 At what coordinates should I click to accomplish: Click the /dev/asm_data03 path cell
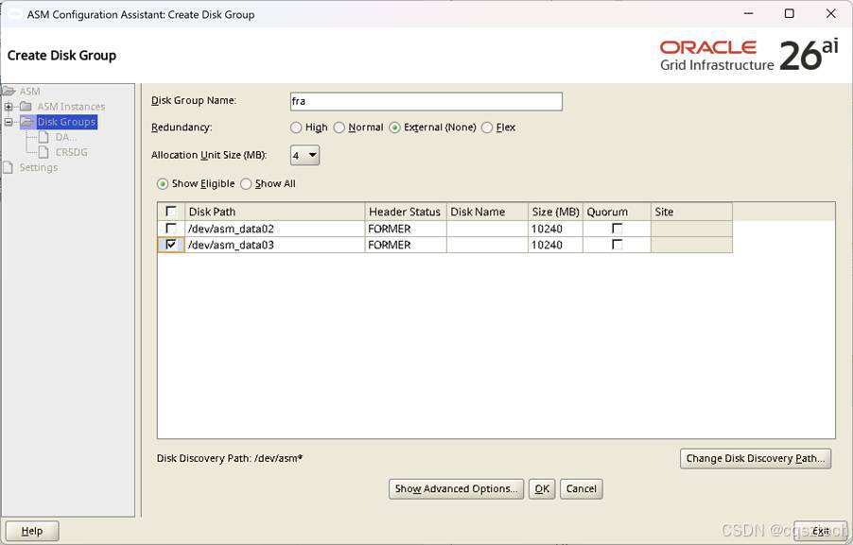point(275,245)
